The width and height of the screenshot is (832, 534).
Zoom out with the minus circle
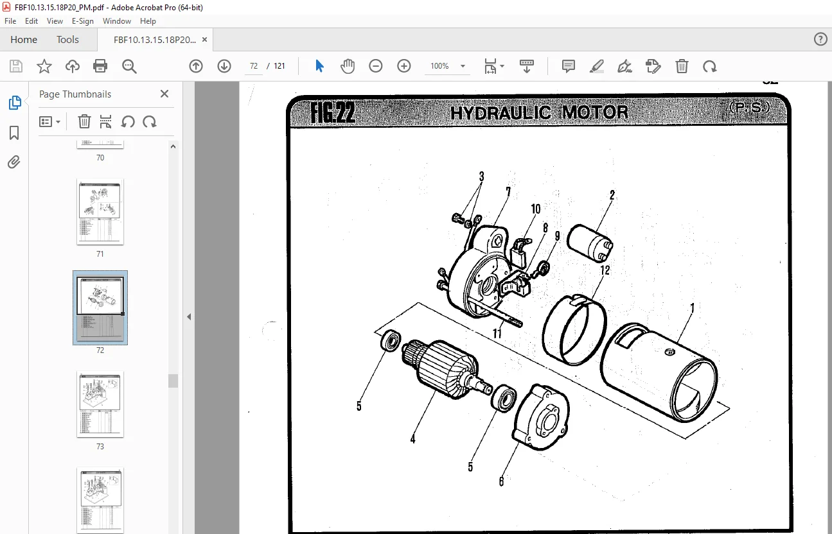(376, 66)
